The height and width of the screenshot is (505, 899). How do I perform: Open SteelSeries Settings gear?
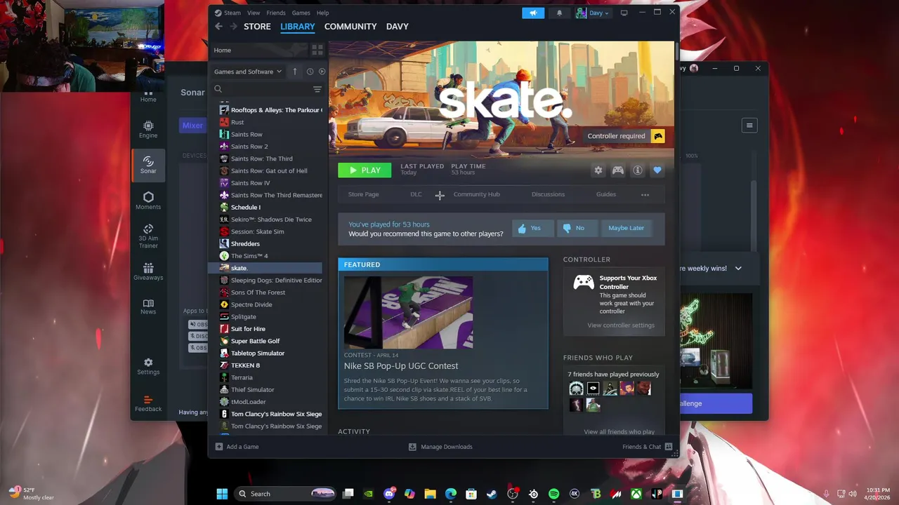point(148,366)
